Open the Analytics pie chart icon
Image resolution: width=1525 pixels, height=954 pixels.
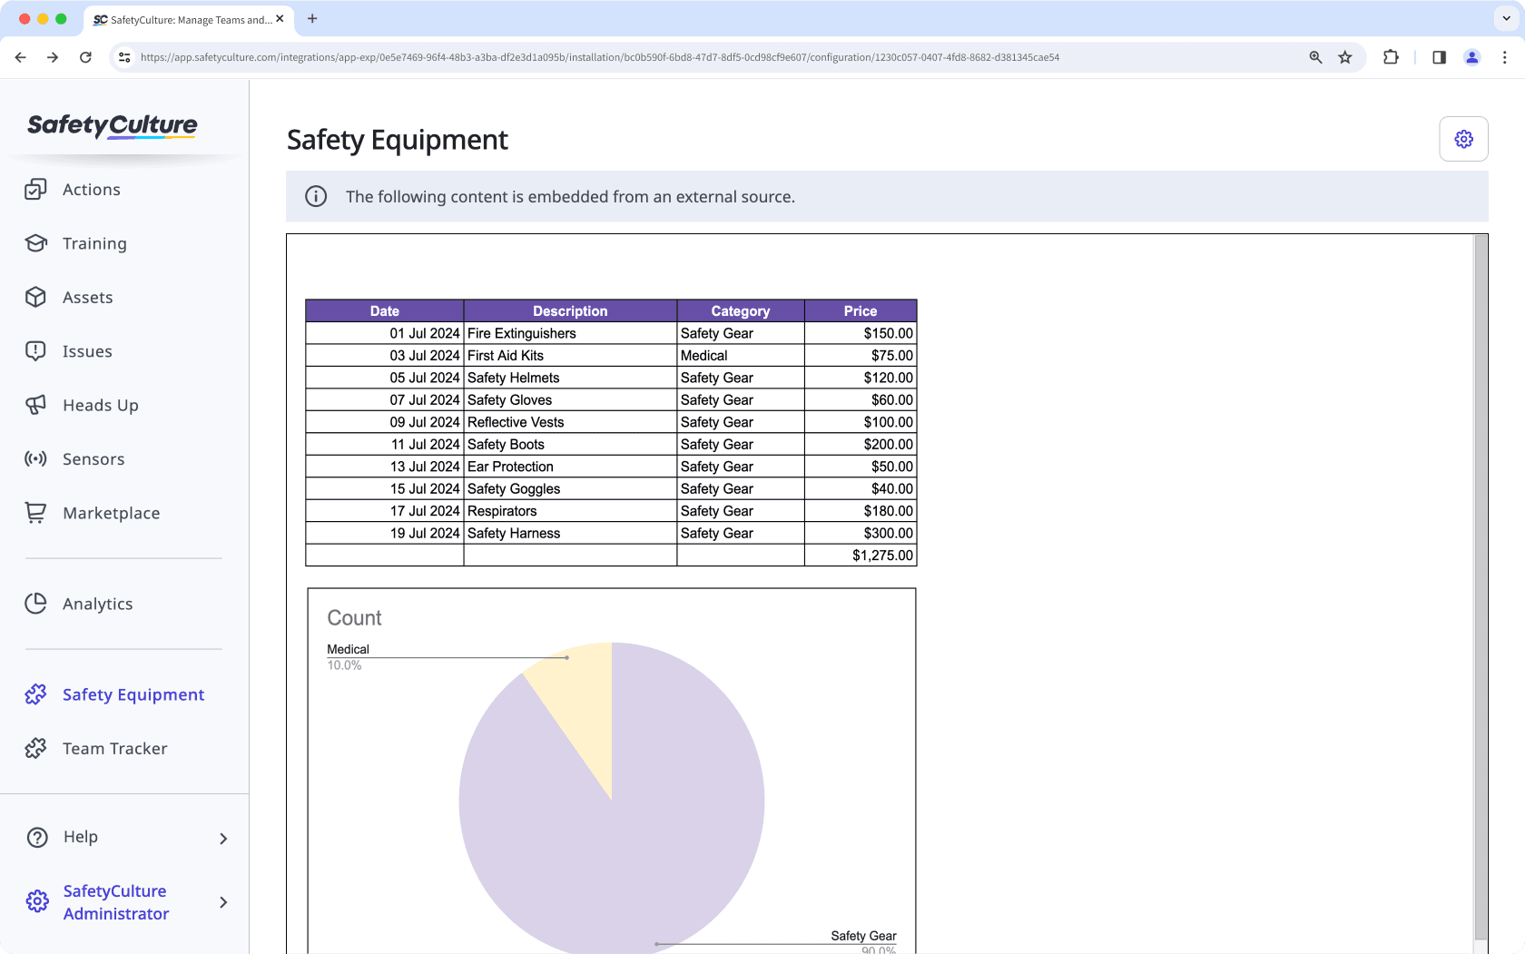coord(35,604)
